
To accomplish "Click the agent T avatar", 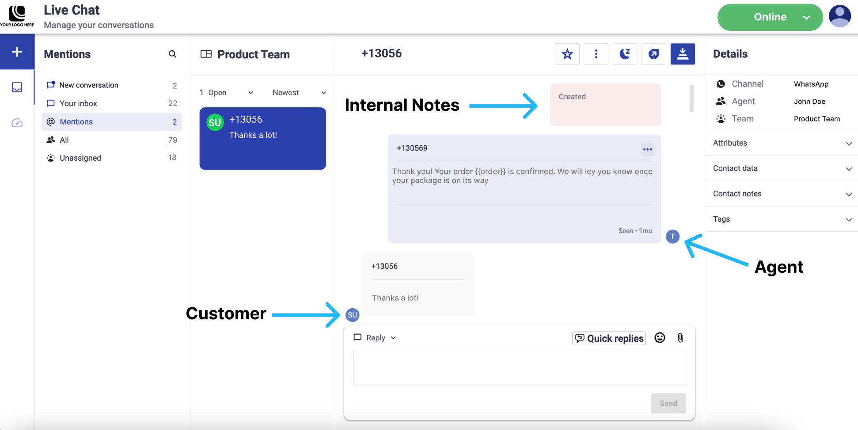I will click(x=672, y=237).
